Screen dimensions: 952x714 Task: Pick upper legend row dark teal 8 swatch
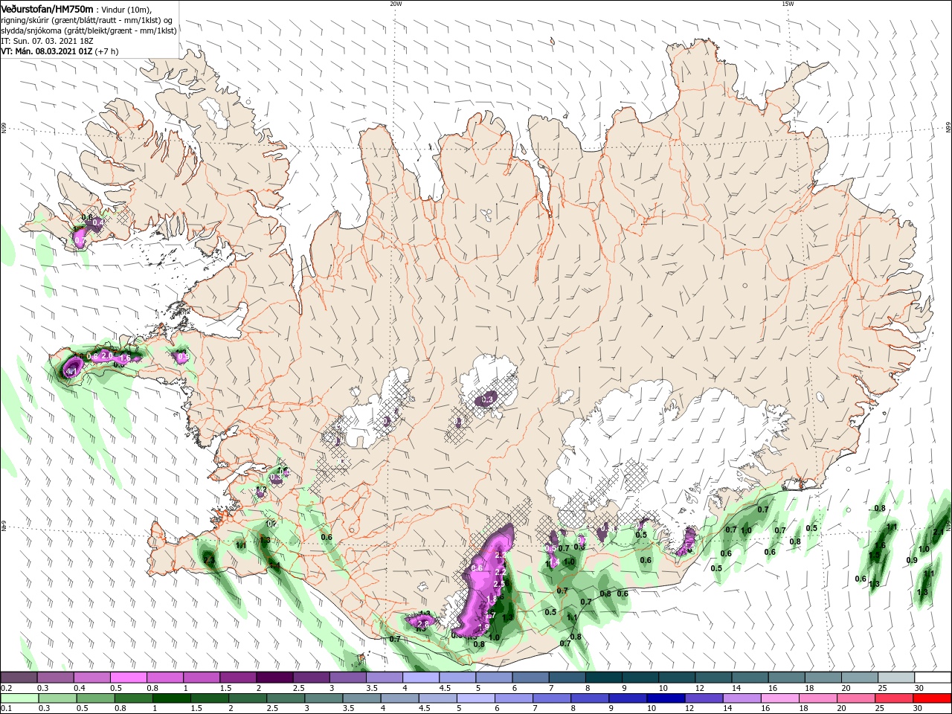click(x=604, y=678)
